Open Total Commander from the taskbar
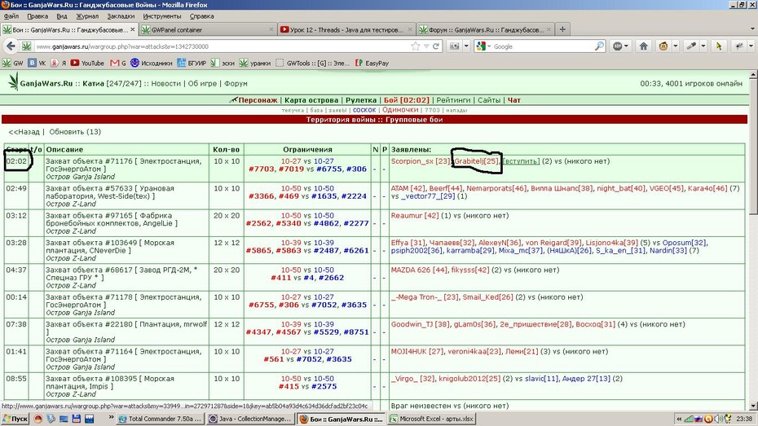 click(160, 419)
